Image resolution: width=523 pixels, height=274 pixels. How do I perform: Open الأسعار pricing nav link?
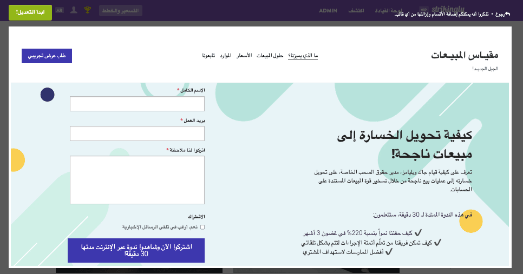click(x=244, y=56)
